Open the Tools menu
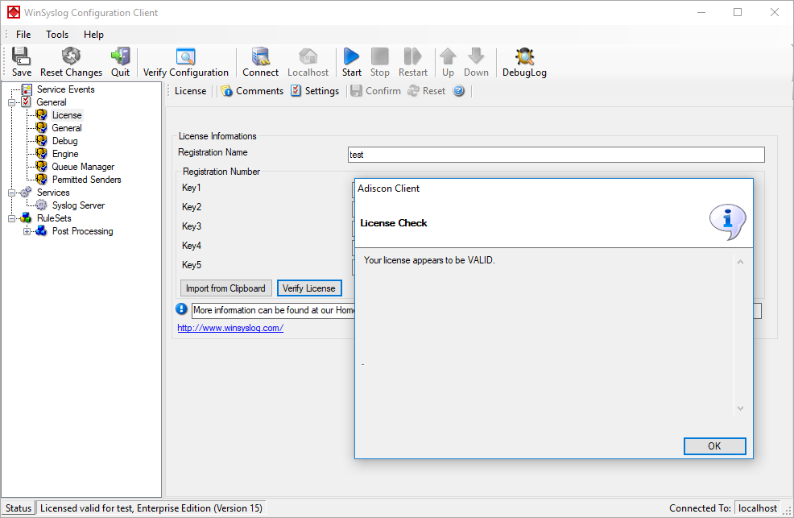This screenshot has height=518, width=794. pyautogui.click(x=56, y=35)
